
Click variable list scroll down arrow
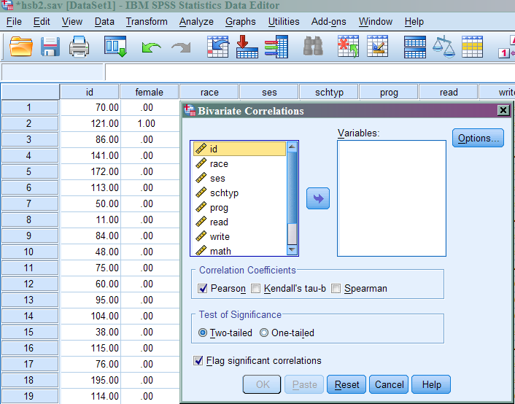click(292, 250)
